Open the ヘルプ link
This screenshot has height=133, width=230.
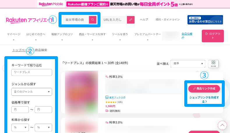click(144, 19)
